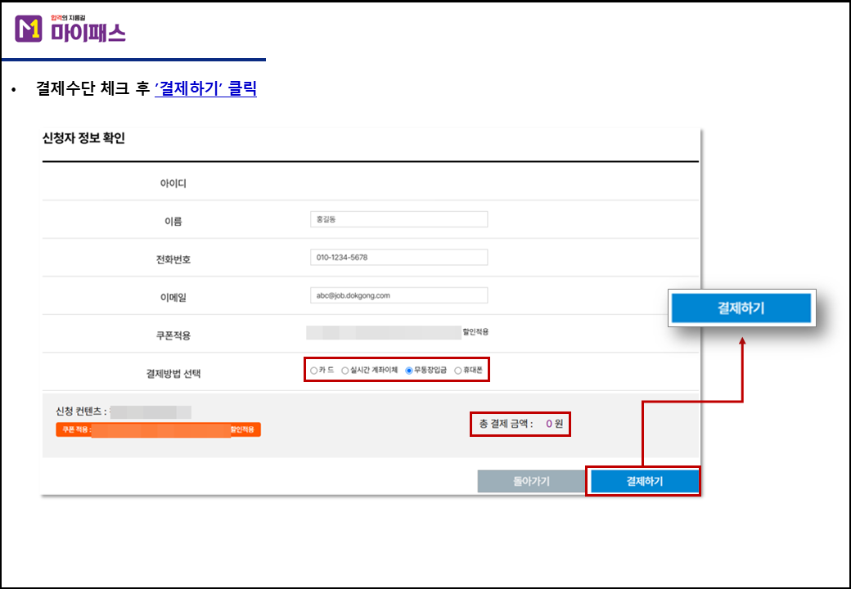The width and height of the screenshot is (851, 589).
Task: Click the 이름 input field
Action: point(398,219)
